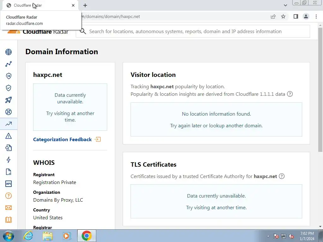
Task: Click the share page icon in address bar
Action: click(273, 16)
